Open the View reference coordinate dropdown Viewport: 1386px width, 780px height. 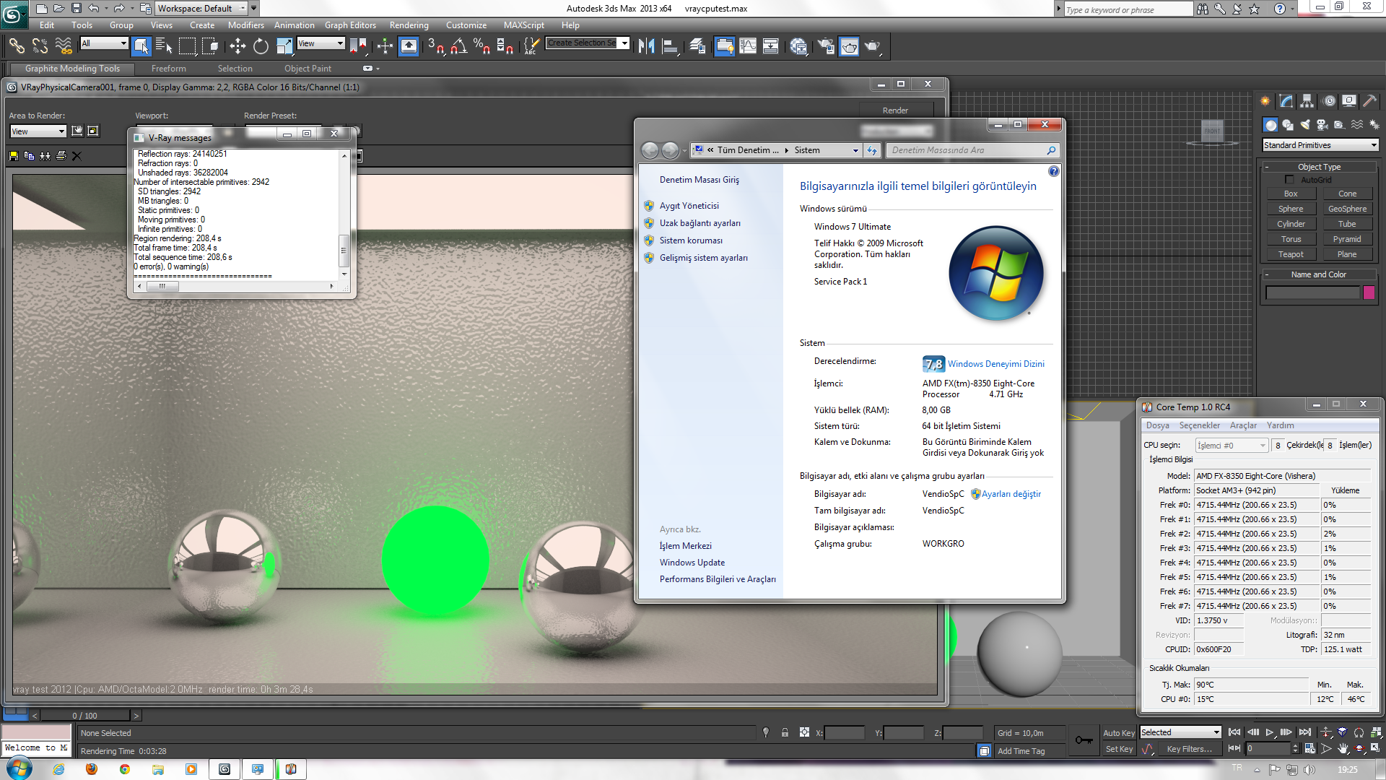pos(321,43)
